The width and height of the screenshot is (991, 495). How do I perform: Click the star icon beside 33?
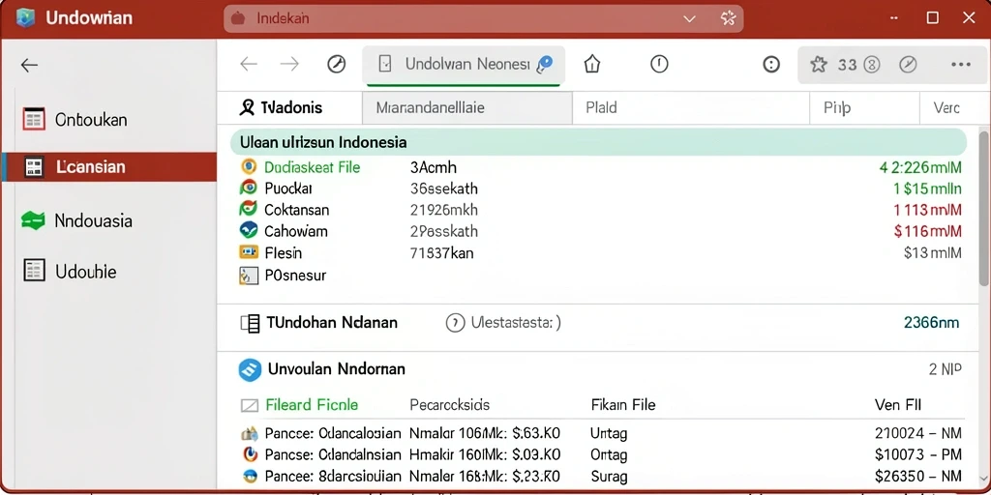pyautogui.click(x=819, y=64)
